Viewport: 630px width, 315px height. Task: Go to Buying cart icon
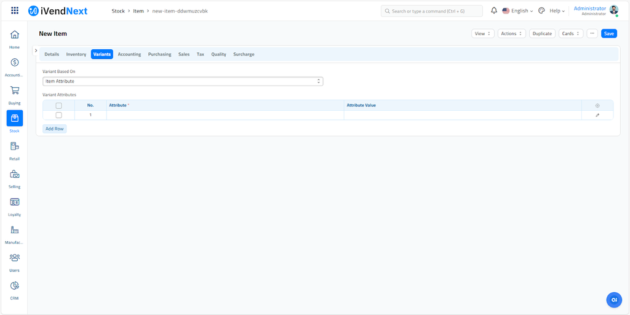click(x=15, y=90)
